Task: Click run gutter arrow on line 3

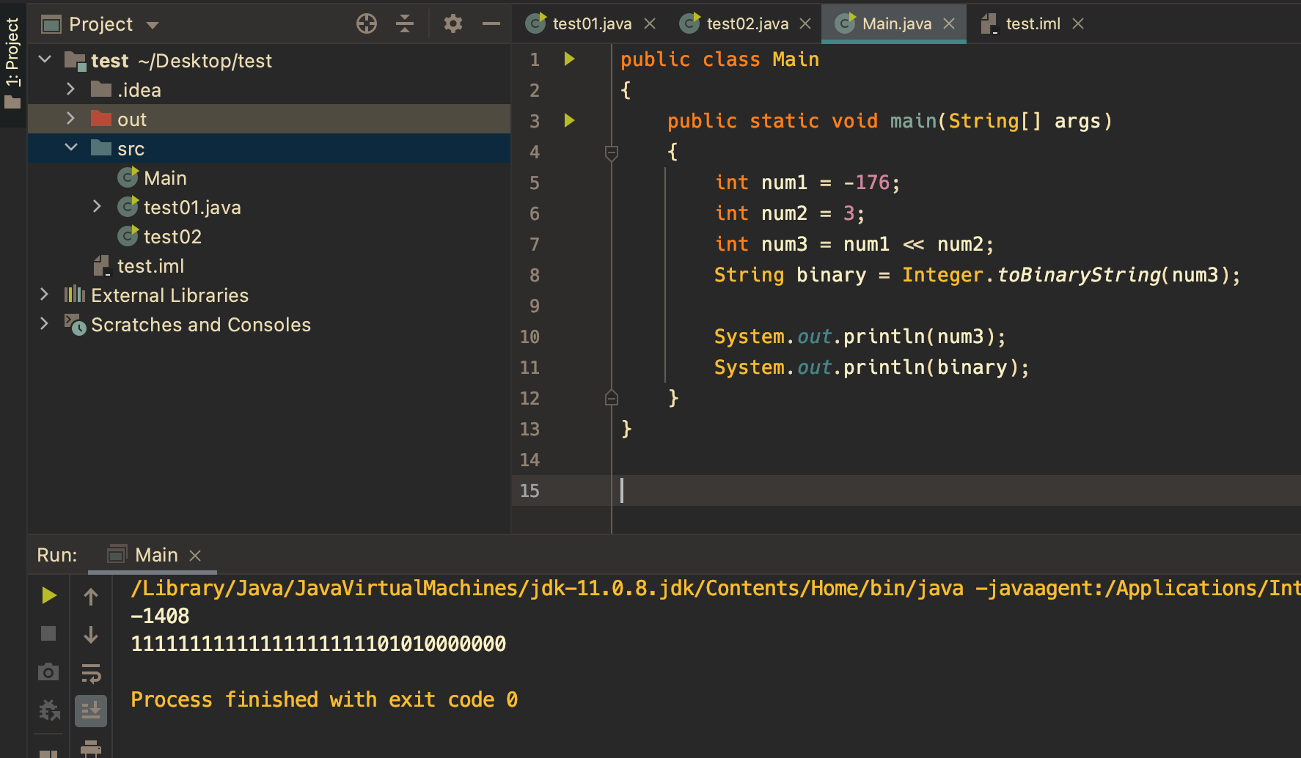Action: coord(569,120)
